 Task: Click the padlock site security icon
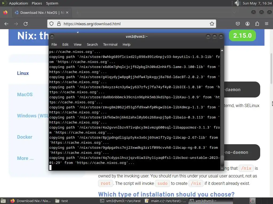(59, 24)
